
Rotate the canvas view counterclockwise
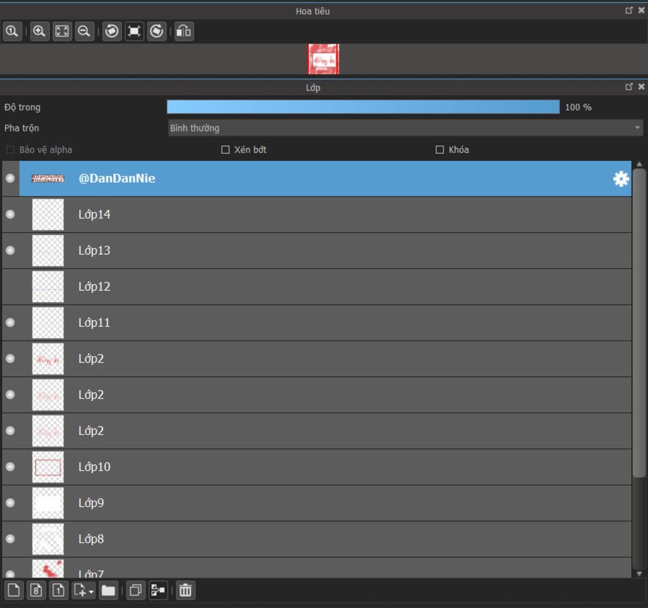(111, 32)
